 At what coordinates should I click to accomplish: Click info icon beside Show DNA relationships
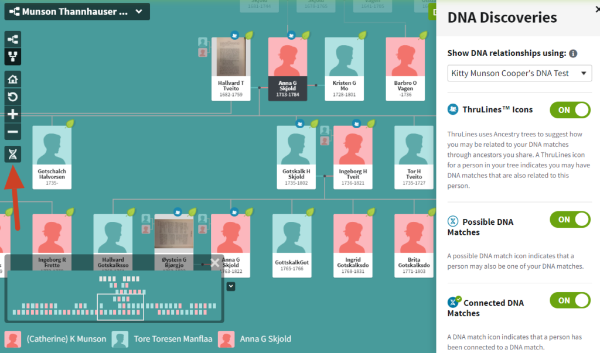point(573,53)
